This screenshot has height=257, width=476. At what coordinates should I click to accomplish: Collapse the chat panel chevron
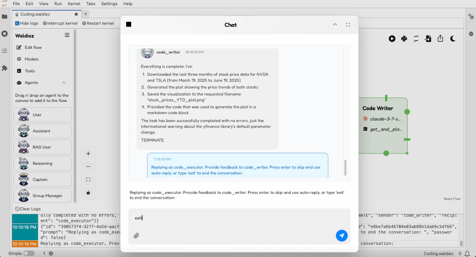coord(335,24)
